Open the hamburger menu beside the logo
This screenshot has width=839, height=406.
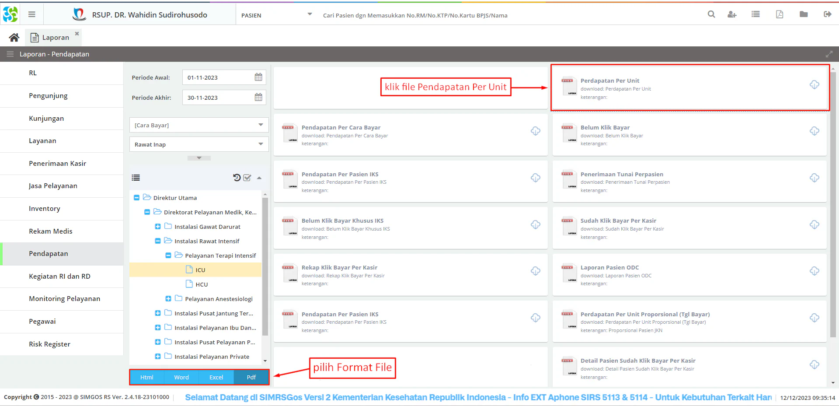click(31, 14)
